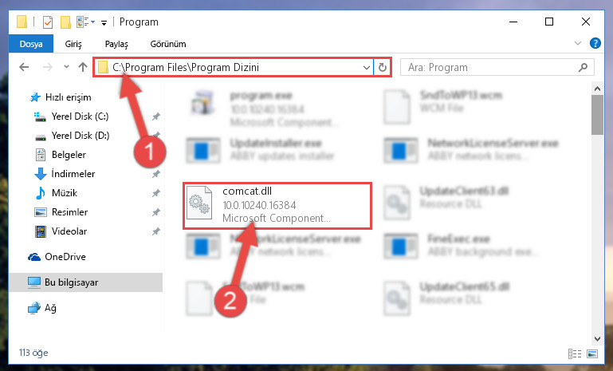Click the search magnifier icon
Viewport: 613px width, 371px height.
tap(583, 67)
